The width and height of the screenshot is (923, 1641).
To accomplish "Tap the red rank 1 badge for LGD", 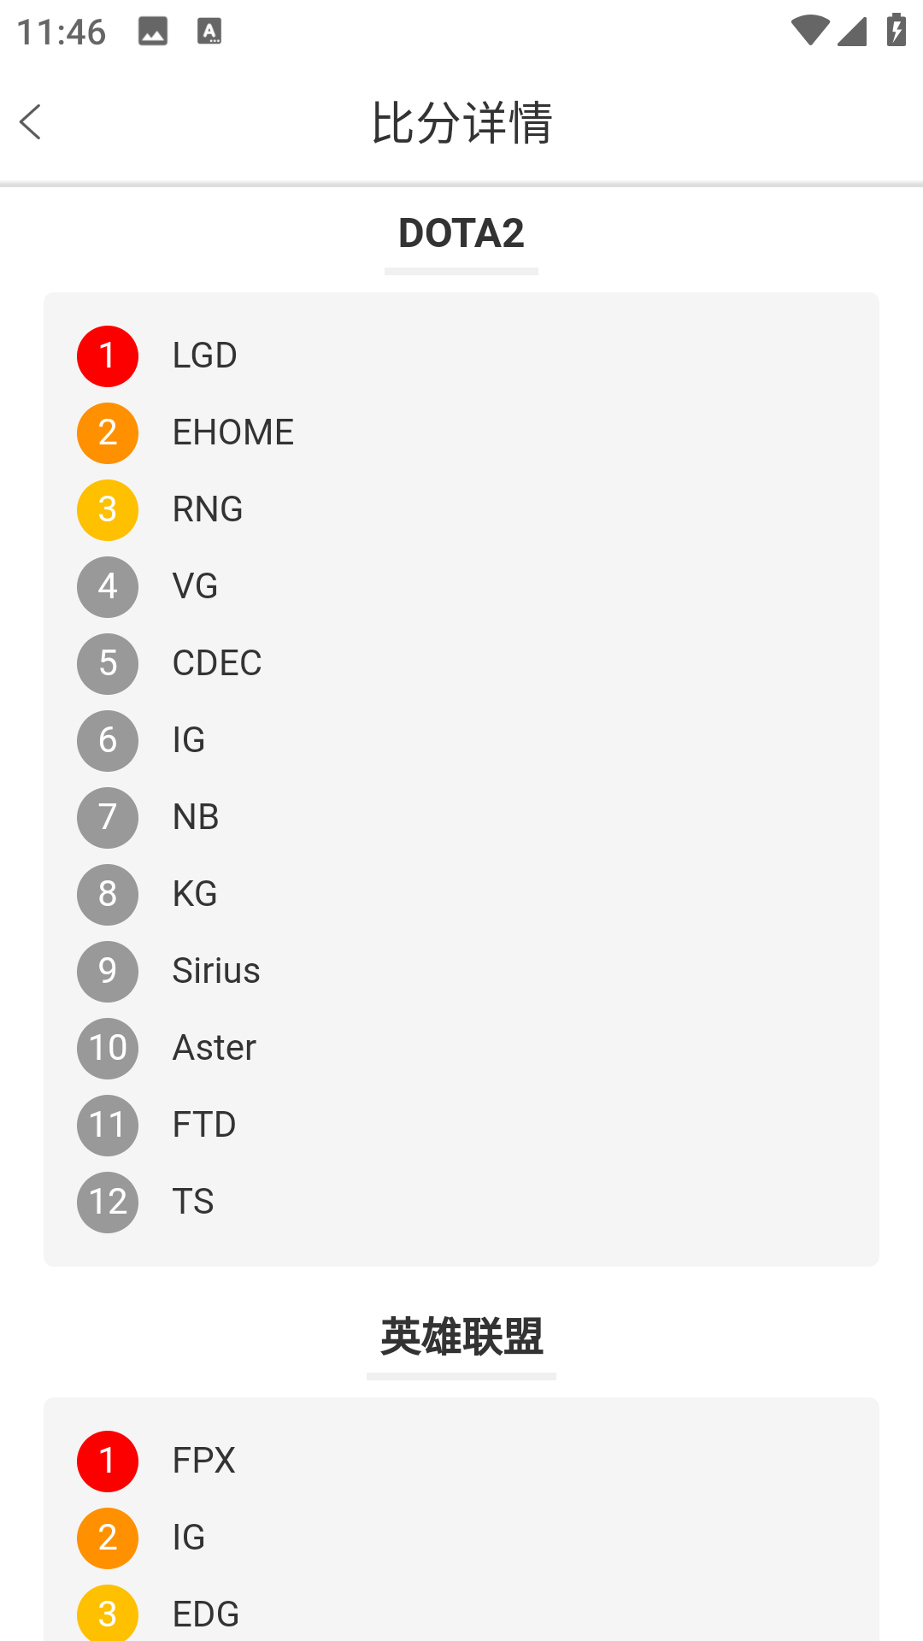I will point(108,356).
